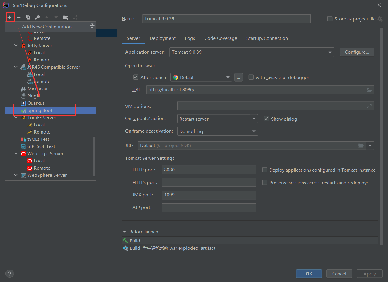The height and width of the screenshot is (282, 388).
Task: Click the folder icon in the JRE field
Action: (x=361, y=146)
